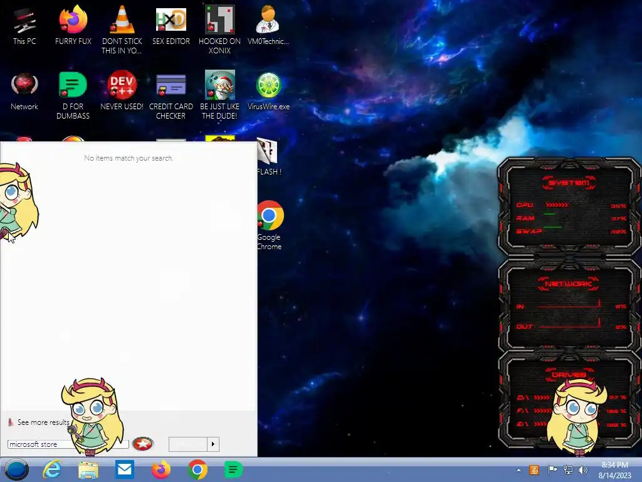Click the RAM usage bar in gadget

coord(550,214)
